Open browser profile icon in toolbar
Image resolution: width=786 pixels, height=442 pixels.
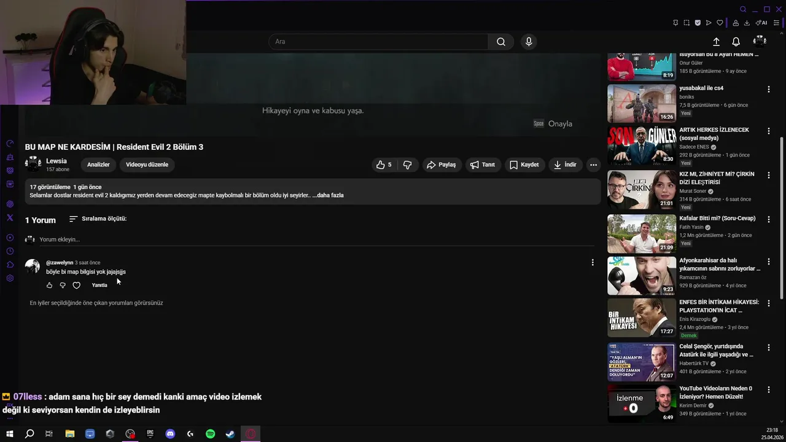coord(736,23)
